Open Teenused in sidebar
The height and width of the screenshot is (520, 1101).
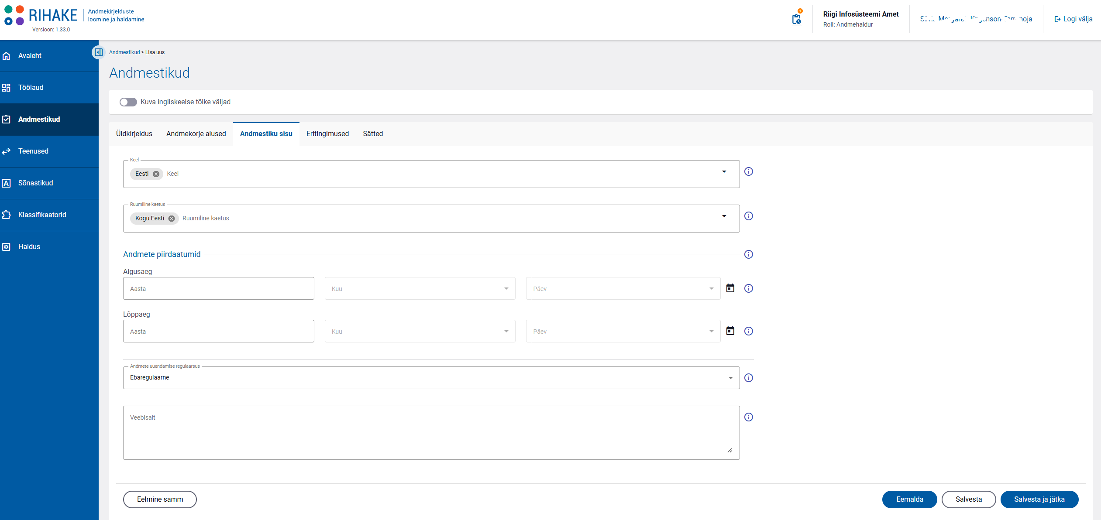tap(49, 151)
